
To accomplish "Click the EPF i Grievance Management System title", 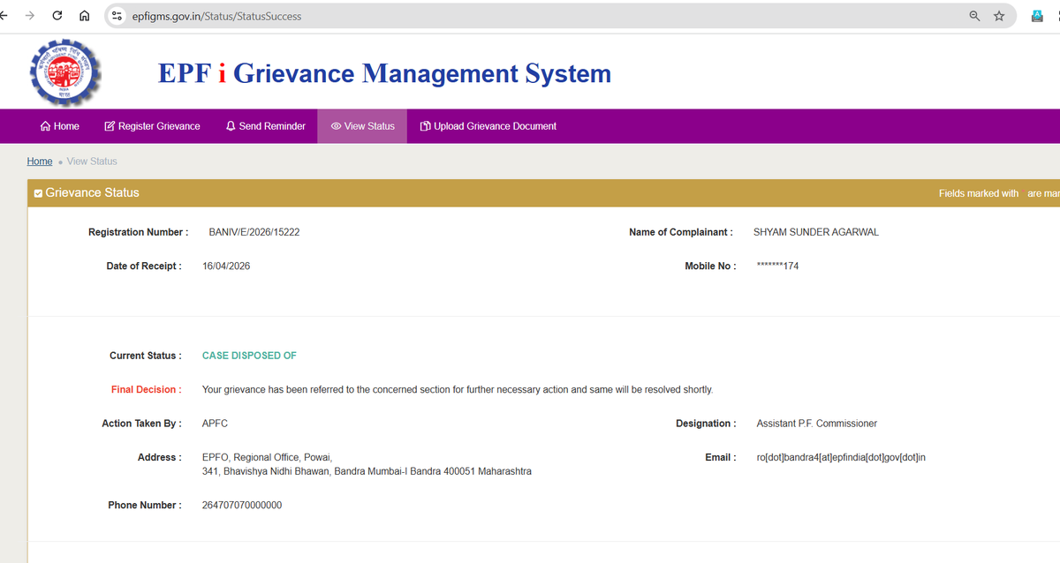I will pyautogui.click(x=384, y=73).
